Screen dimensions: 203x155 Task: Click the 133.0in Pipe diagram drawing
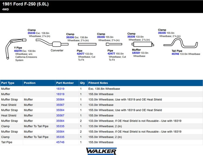(x=87, y=44)
